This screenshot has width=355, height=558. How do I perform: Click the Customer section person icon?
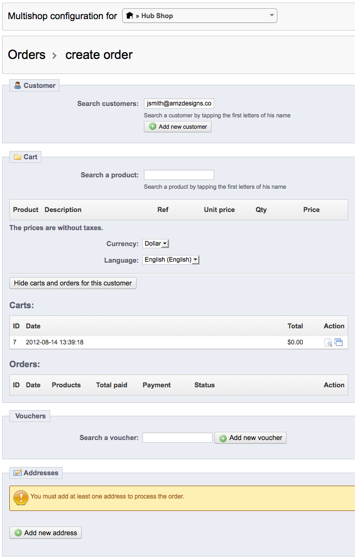[x=18, y=85]
